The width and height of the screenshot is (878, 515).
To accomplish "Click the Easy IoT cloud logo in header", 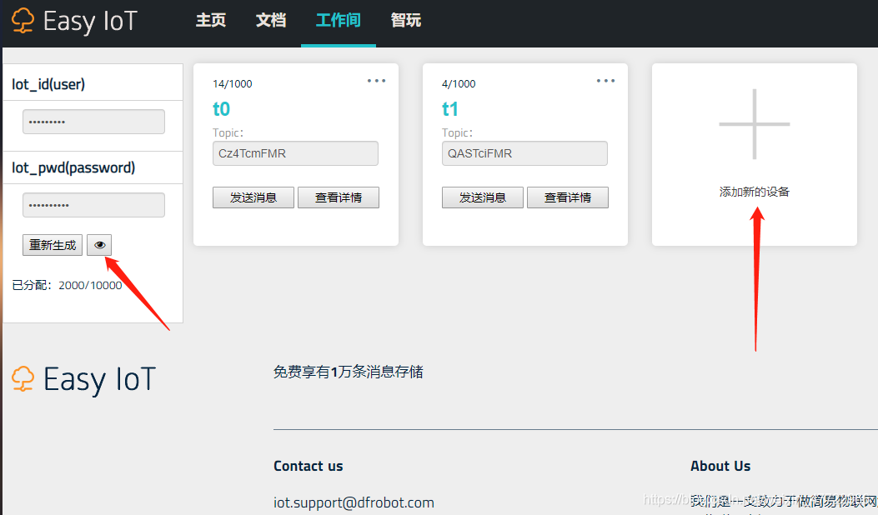I will [x=23, y=21].
